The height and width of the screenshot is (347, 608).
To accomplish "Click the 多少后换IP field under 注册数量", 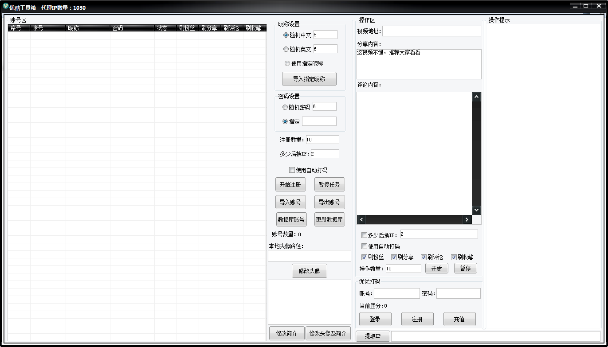I will coord(325,154).
